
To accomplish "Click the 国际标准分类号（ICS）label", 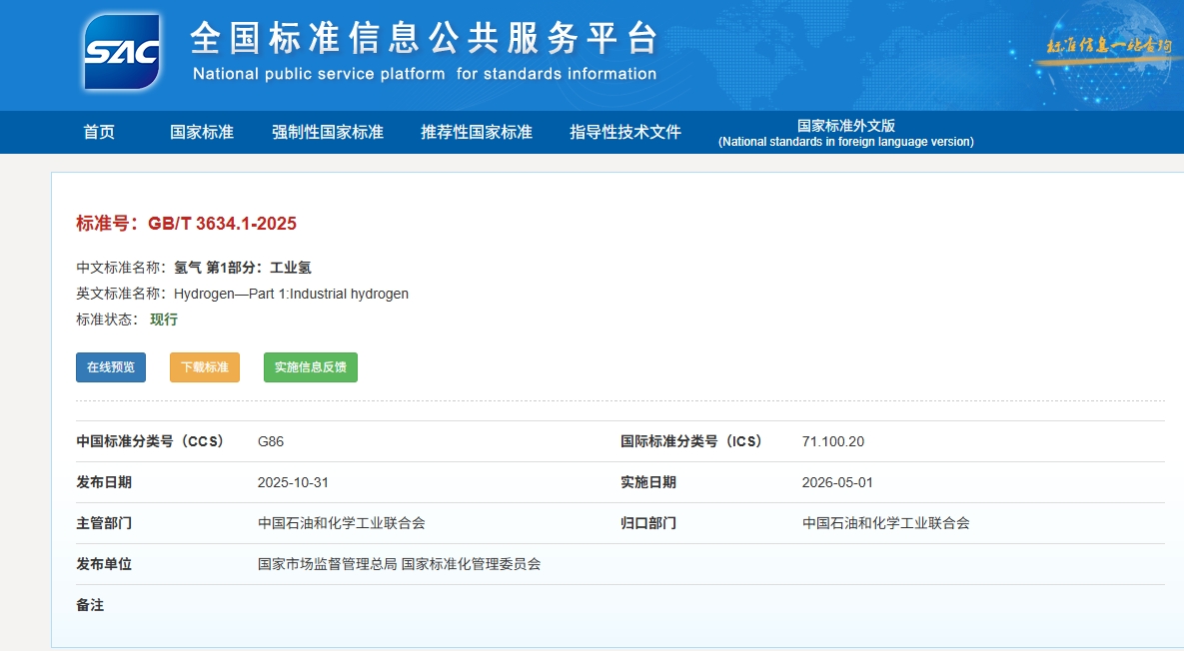I will 691,441.
